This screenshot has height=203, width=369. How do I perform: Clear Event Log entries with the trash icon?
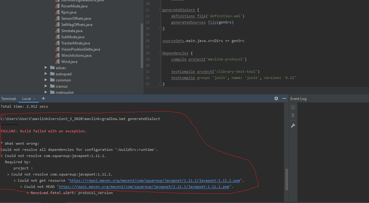click(x=293, y=116)
